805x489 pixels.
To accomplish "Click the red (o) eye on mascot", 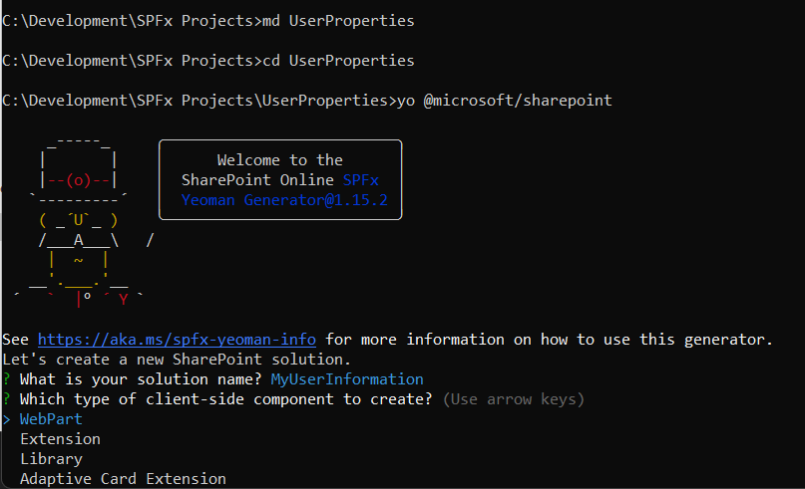I will pos(78,180).
